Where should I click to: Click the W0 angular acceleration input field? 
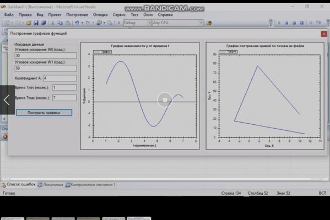[x=46, y=56]
